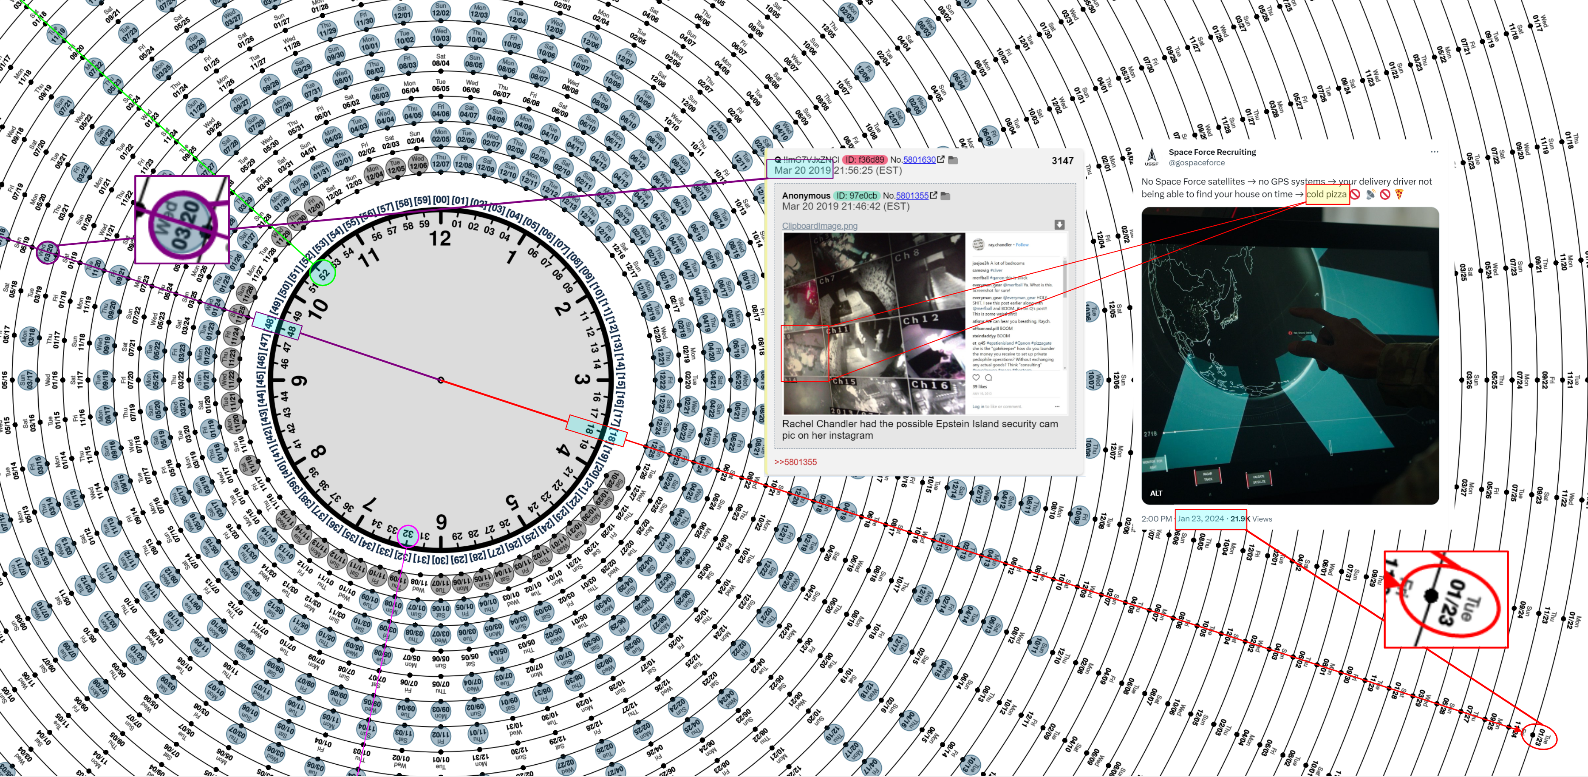
Task: Click the USSF Space Force avatar
Action: pos(1151,157)
